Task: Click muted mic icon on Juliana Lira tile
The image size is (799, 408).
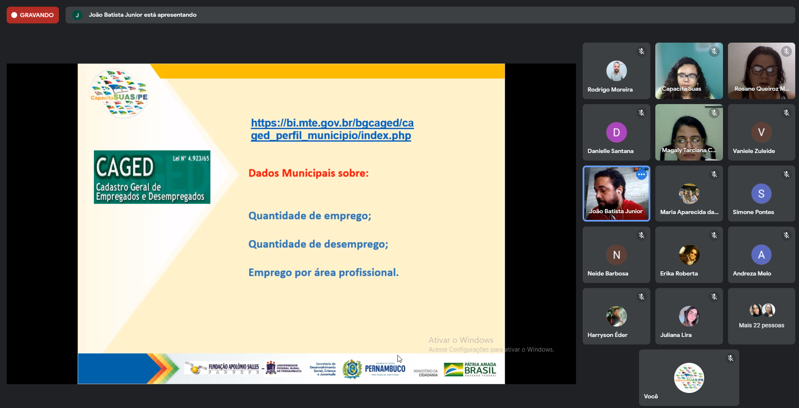Action: [x=714, y=297]
